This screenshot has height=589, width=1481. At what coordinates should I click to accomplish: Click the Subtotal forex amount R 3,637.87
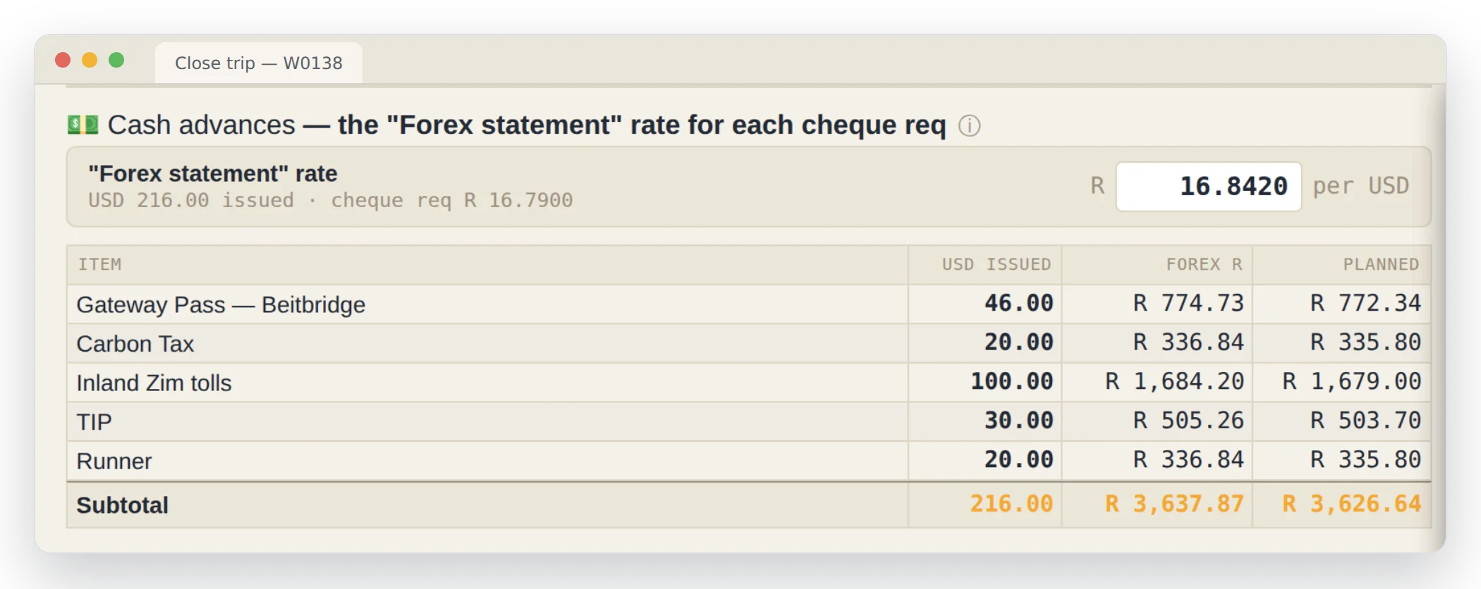[1174, 504]
